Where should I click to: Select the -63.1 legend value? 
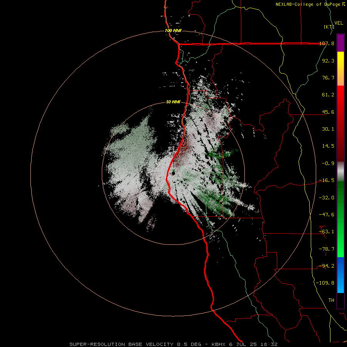(x=327, y=232)
